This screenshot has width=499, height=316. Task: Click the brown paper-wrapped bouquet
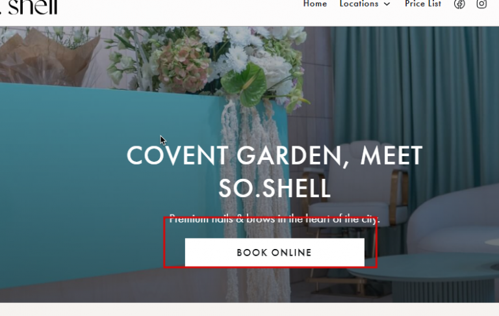pos(47,57)
